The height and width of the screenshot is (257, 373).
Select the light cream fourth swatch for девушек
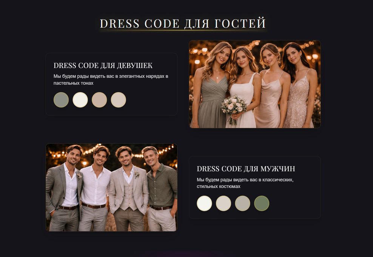(119, 100)
